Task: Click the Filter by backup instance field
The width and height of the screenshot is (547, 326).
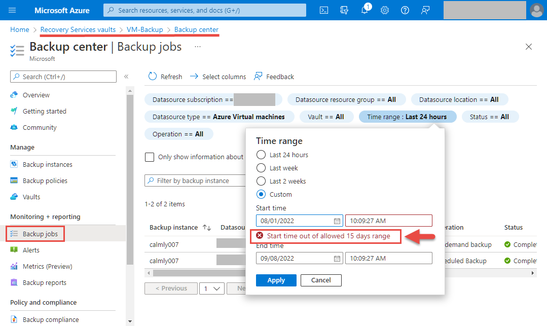Action: coord(195,181)
